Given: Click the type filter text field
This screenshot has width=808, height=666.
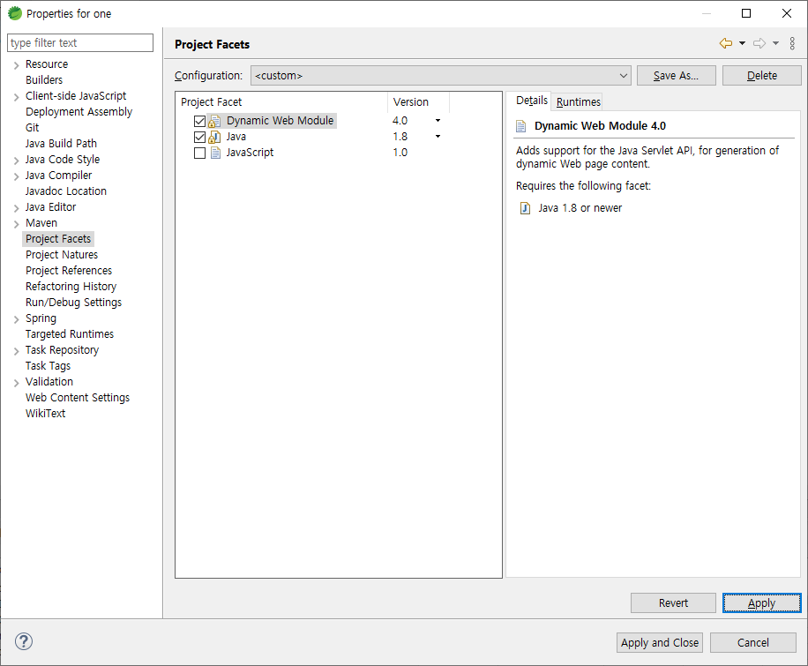Looking at the screenshot, I should click(80, 43).
